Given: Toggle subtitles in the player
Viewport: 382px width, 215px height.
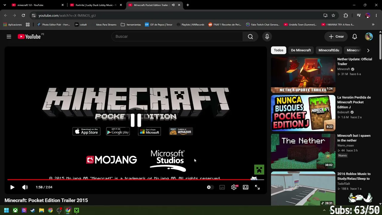Looking at the screenshot, I should tap(222, 187).
